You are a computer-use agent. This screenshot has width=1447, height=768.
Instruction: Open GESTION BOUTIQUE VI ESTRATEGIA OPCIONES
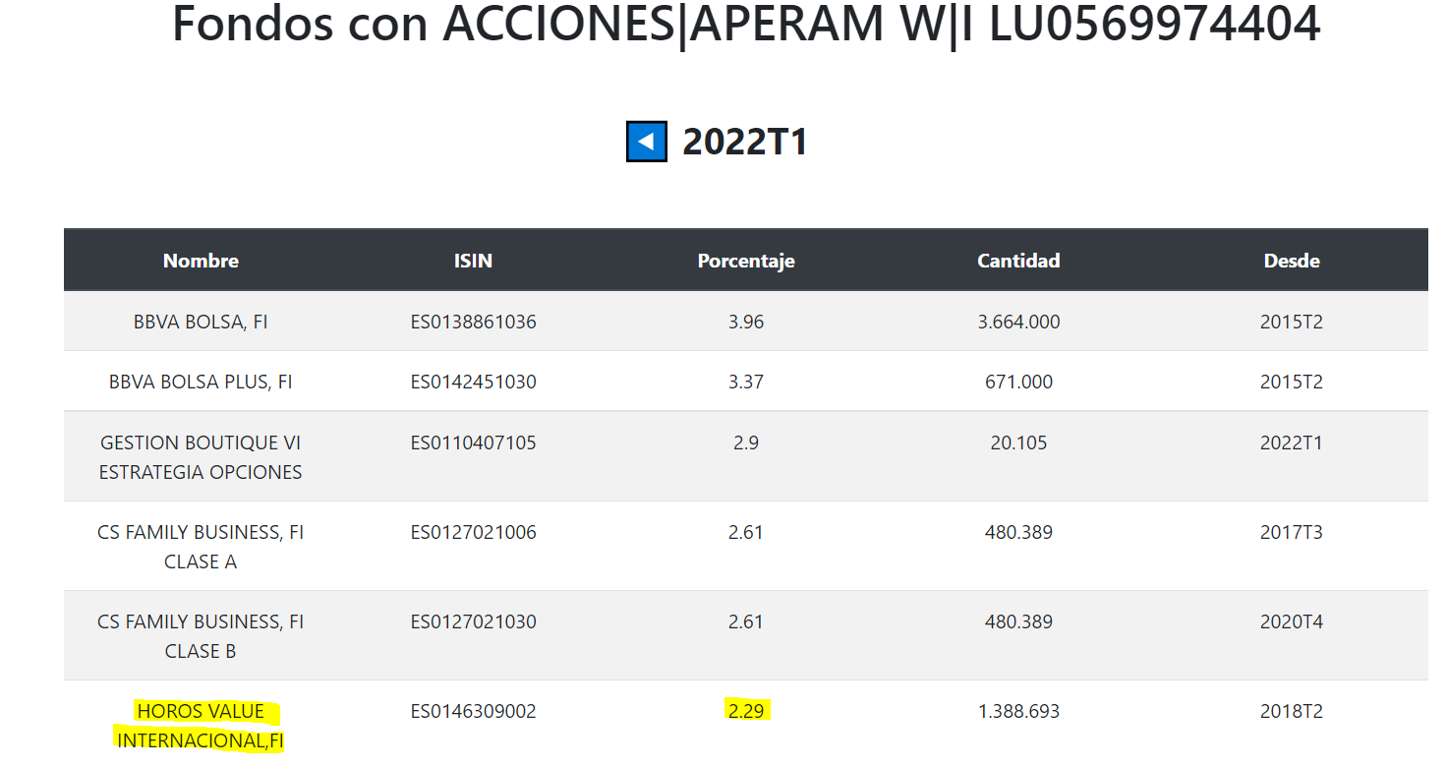(x=201, y=457)
